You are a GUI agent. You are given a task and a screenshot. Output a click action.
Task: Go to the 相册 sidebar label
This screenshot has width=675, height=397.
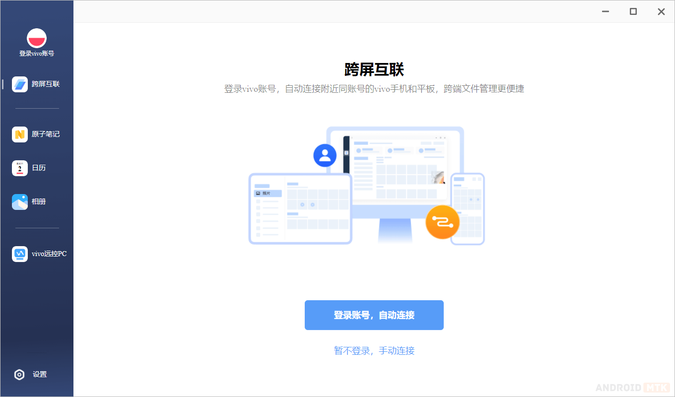pos(39,202)
